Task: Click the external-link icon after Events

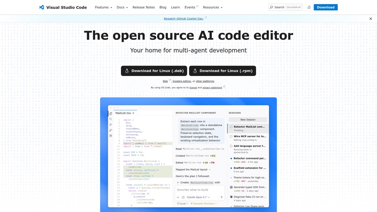Action: tap(197, 6)
